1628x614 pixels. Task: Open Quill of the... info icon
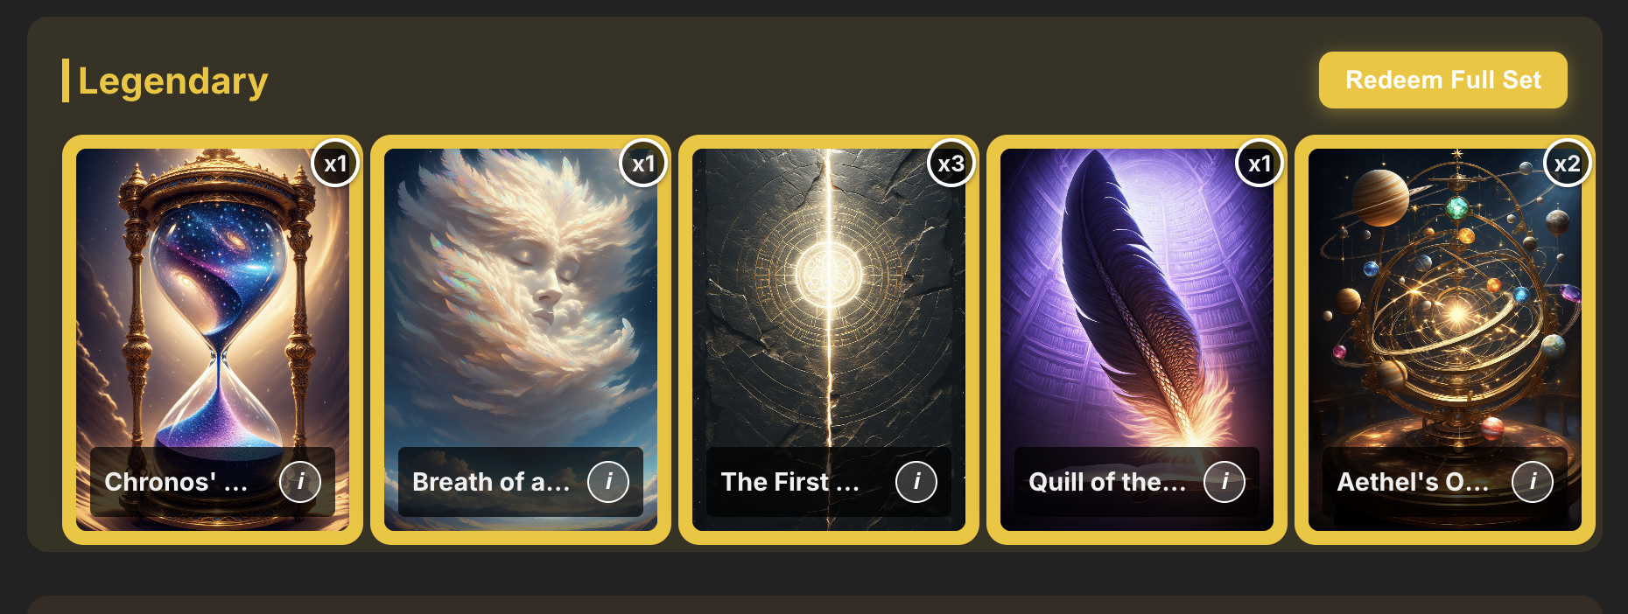pos(1225,482)
